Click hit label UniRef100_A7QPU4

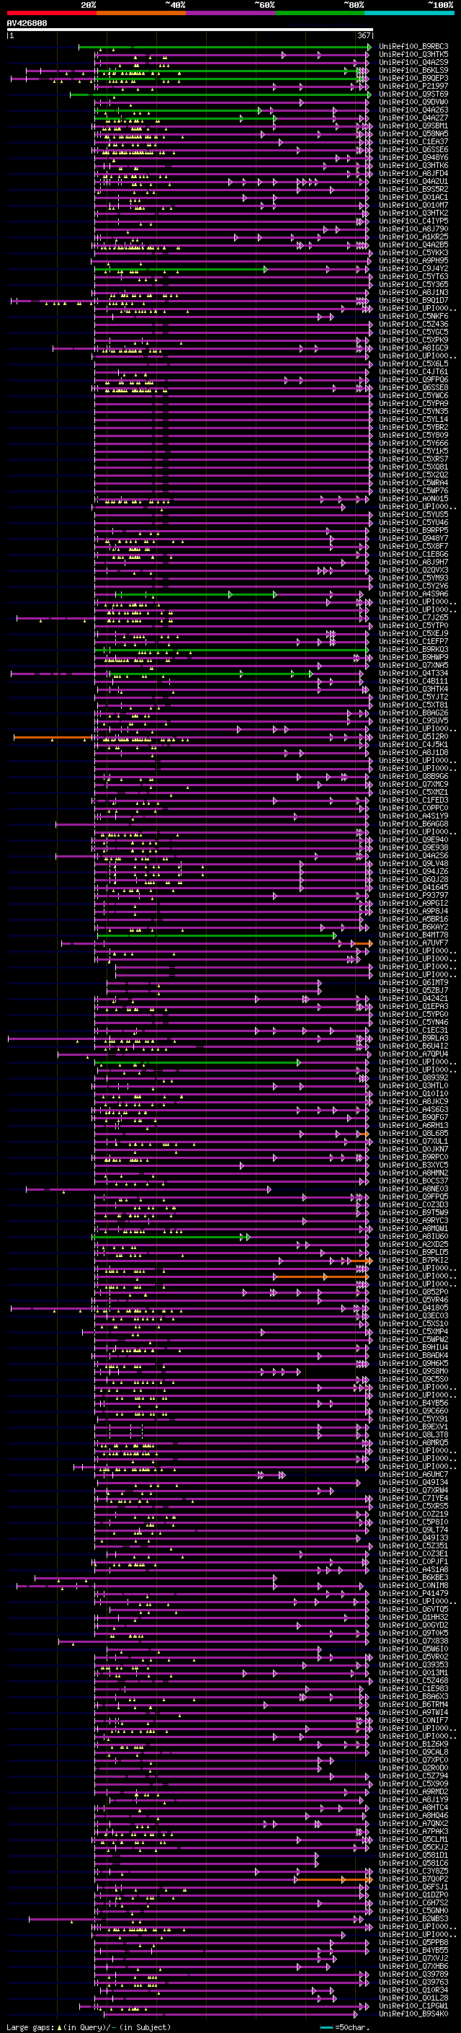413,1054
